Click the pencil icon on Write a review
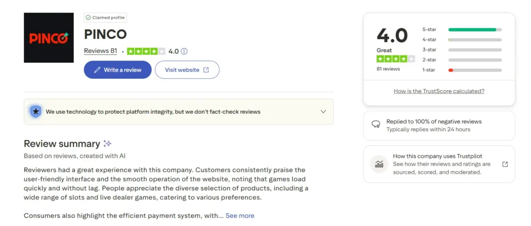The width and height of the screenshot is (531, 226). click(97, 70)
